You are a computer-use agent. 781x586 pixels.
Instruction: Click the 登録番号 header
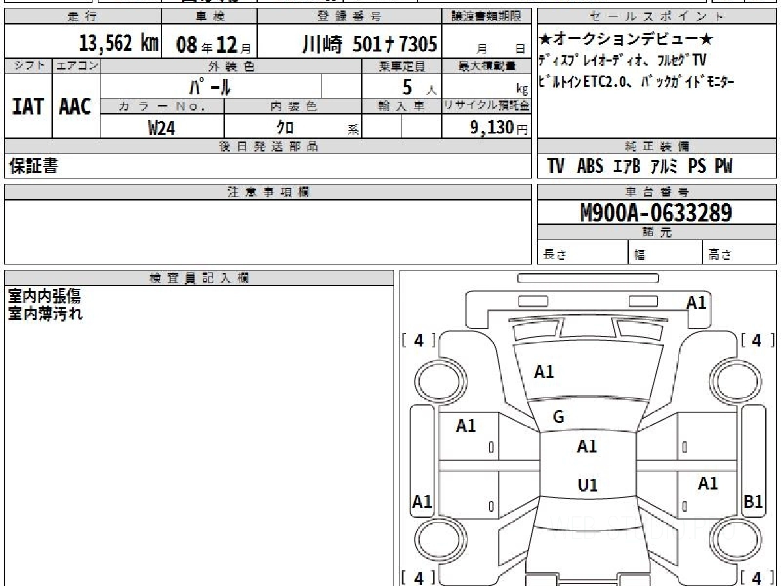(x=350, y=17)
